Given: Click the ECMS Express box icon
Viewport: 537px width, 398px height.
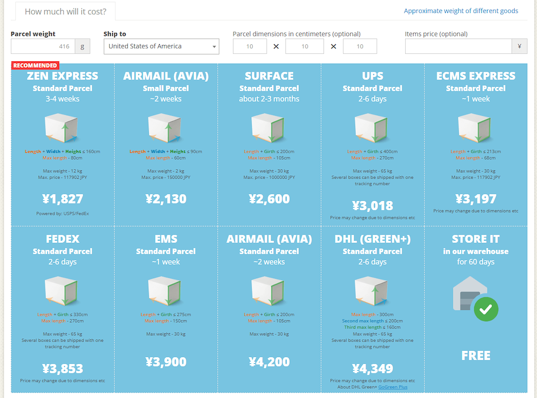Looking at the screenshot, I should (x=476, y=127).
